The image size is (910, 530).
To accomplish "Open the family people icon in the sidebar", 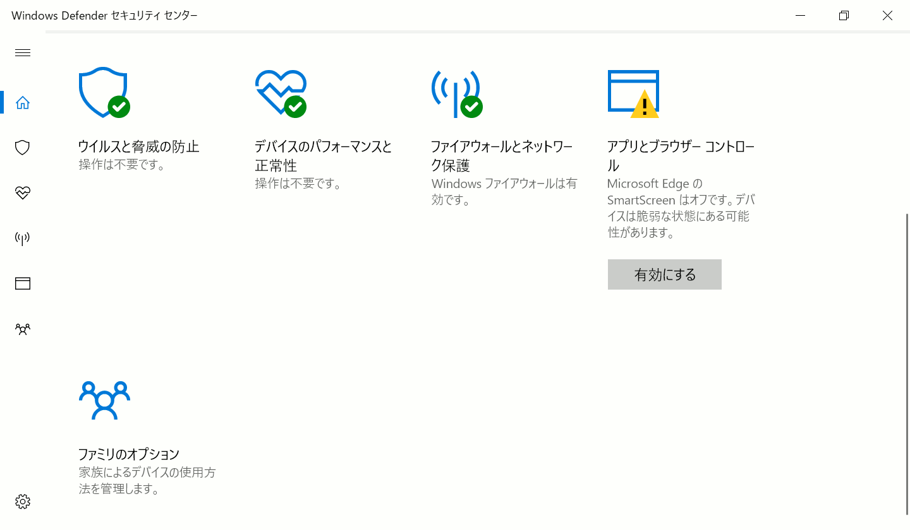I will 23,329.
